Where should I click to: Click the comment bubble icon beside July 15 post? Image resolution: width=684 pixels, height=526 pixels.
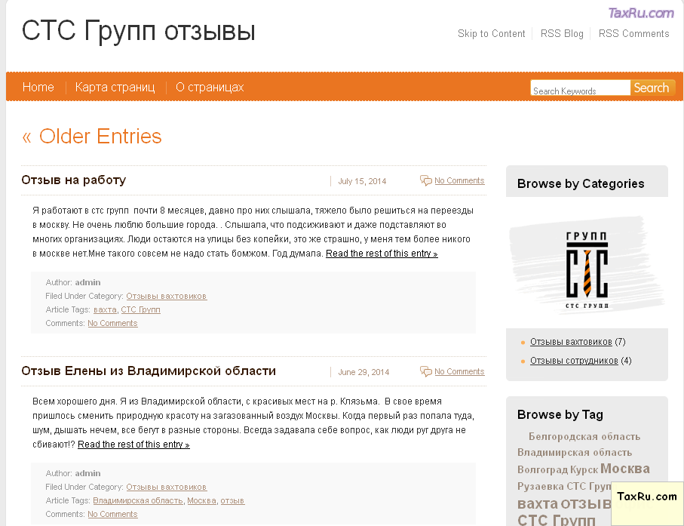click(426, 180)
